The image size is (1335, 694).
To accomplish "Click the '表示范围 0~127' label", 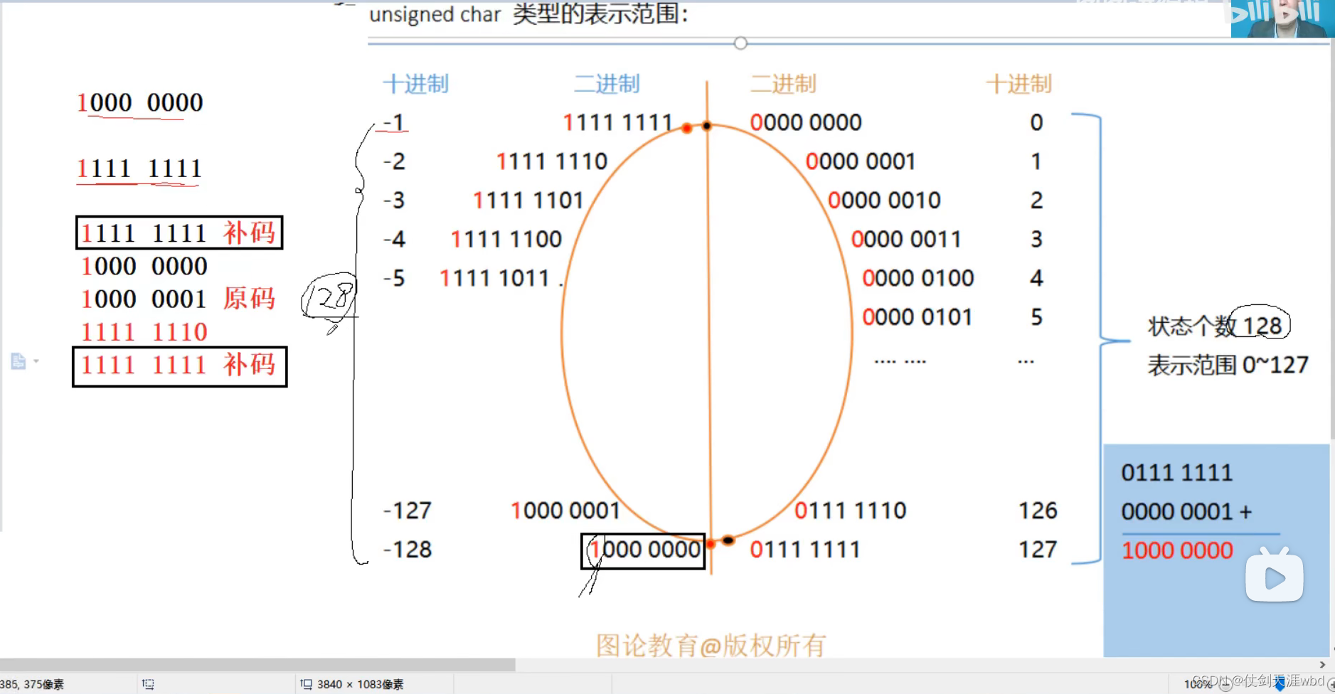I will click(1228, 365).
